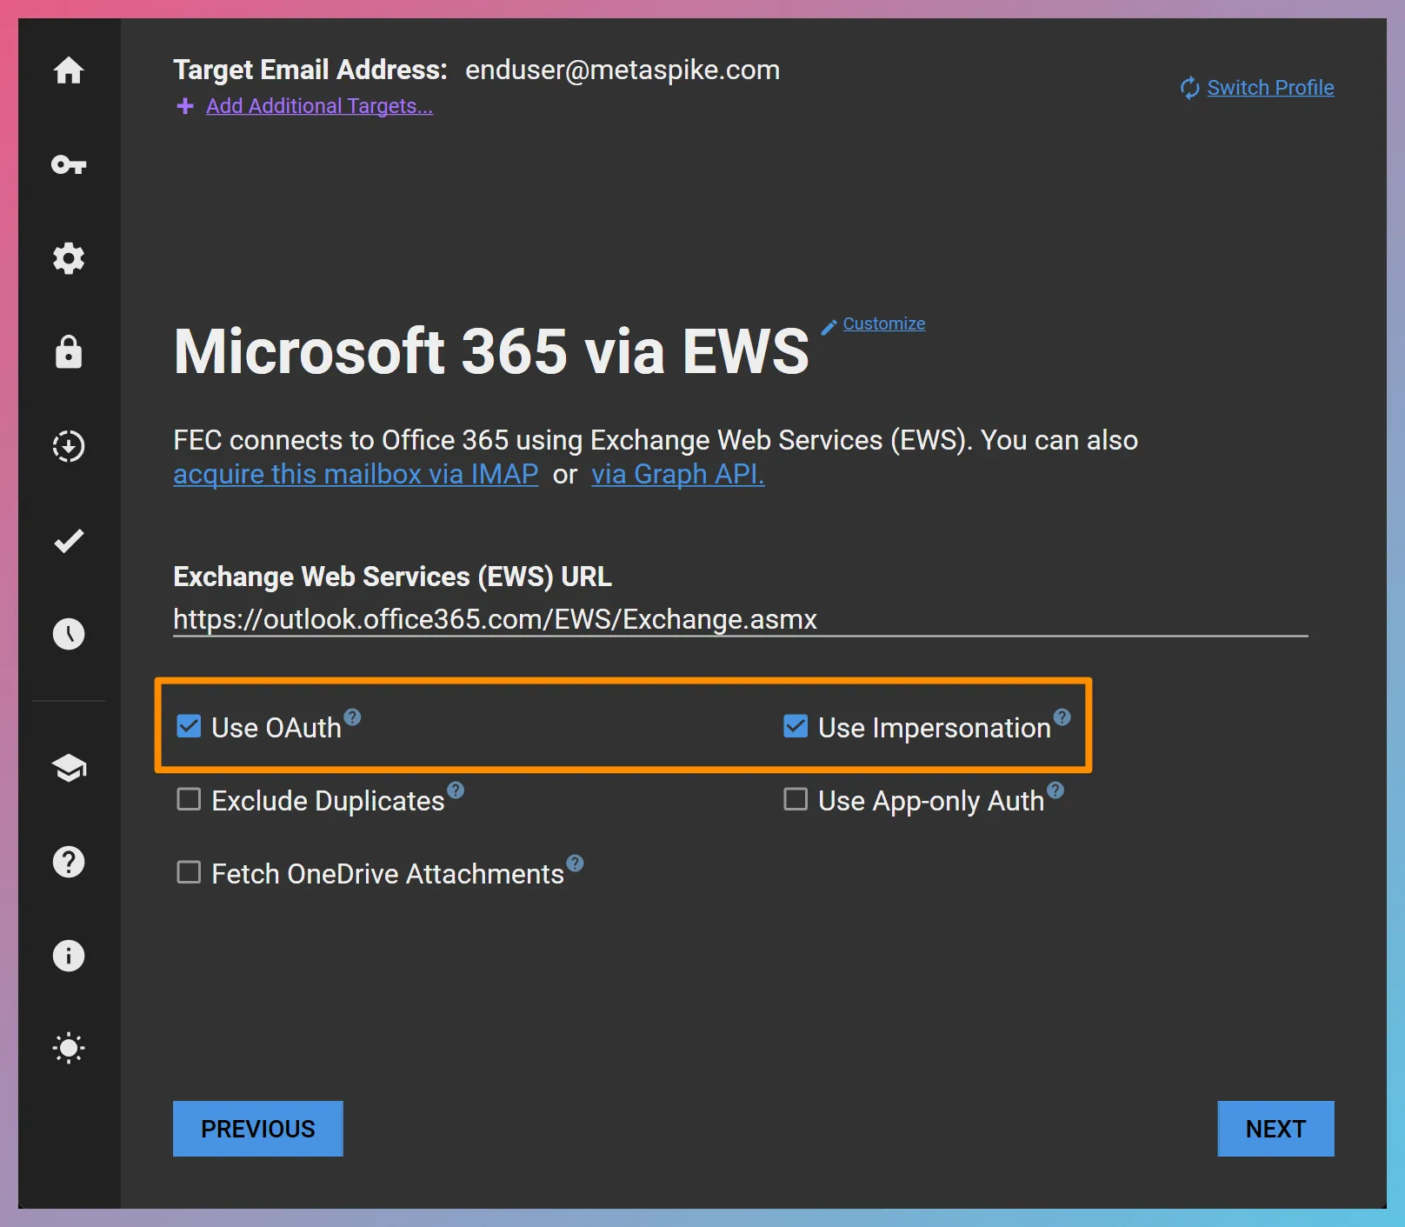The width and height of the screenshot is (1405, 1227).
Task: Open the Home icon in sidebar
Action: (69, 70)
